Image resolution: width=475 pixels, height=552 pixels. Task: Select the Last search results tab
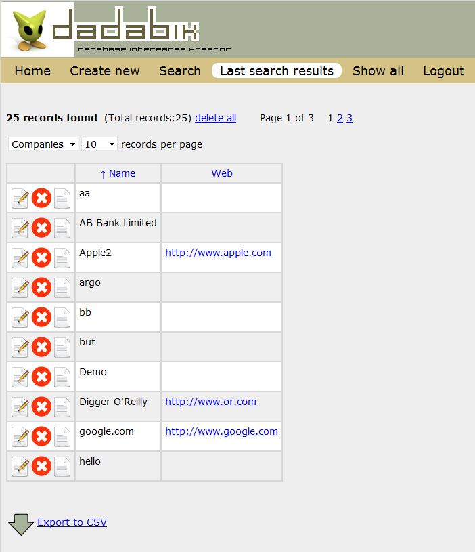(277, 70)
